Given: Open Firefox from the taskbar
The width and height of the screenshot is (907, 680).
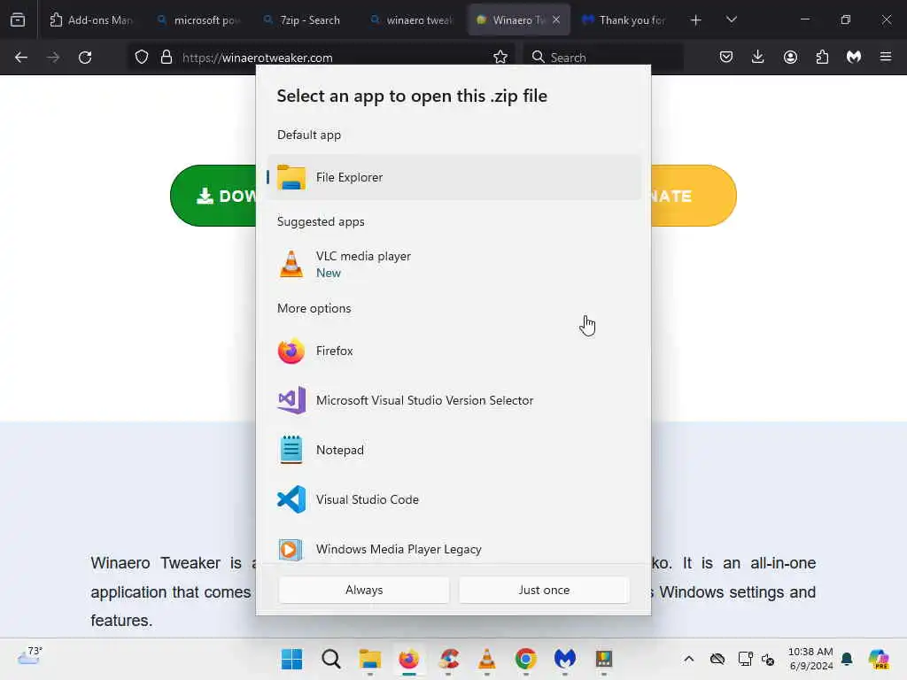Looking at the screenshot, I should 409,659.
